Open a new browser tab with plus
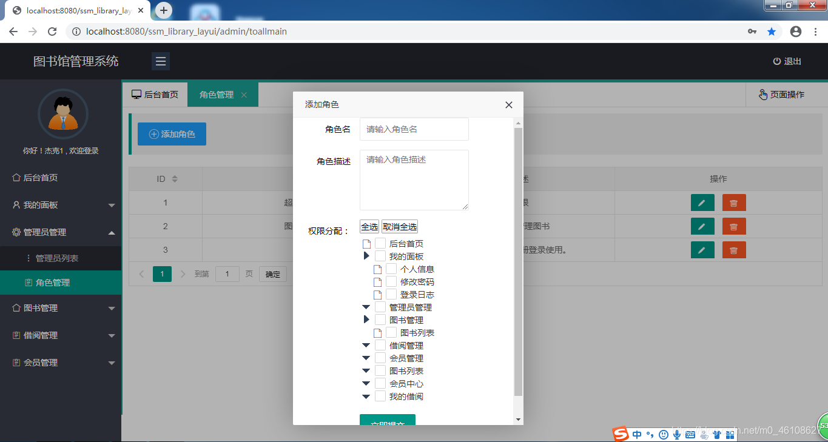This screenshot has height=442, width=828. pyautogui.click(x=164, y=10)
